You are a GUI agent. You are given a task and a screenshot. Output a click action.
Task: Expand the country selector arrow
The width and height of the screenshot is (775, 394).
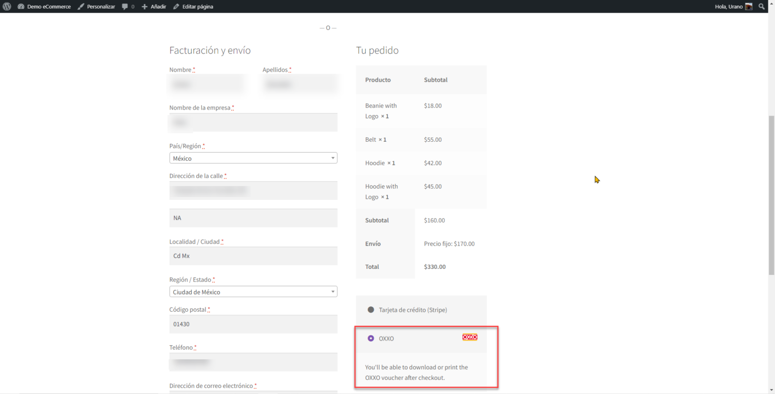point(333,157)
